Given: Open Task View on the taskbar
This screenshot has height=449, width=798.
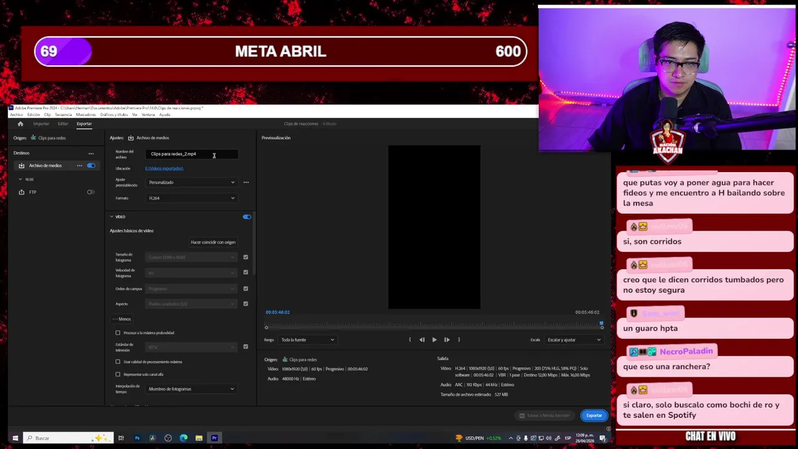Looking at the screenshot, I should click(121, 438).
